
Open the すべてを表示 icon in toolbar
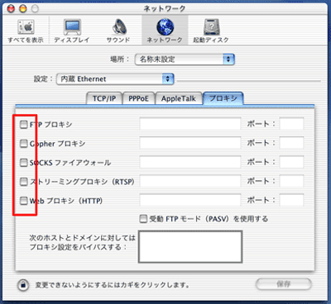coord(26,26)
